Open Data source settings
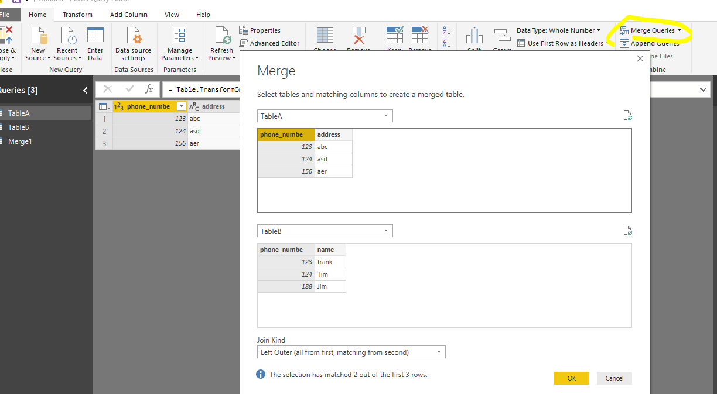 [x=134, y=44]
